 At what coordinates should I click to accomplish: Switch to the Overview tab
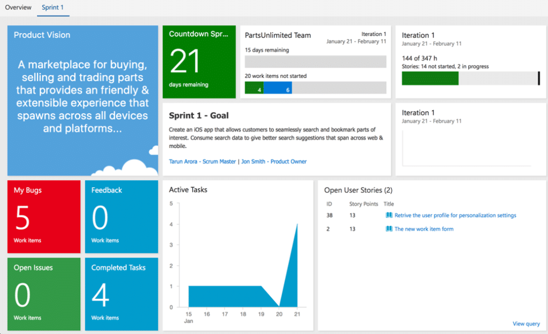(x=18, y=7)
